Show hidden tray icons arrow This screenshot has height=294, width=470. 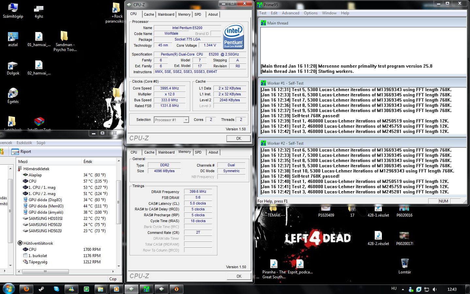pos(403,289)
